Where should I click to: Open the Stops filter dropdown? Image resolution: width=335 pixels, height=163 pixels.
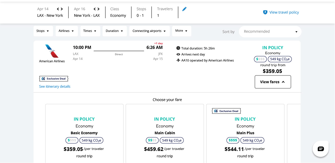pos(43,31)
